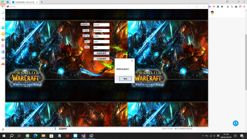Open the Windows Start menu
This screenshot has width=247, height=139.
tap(4, 136)
